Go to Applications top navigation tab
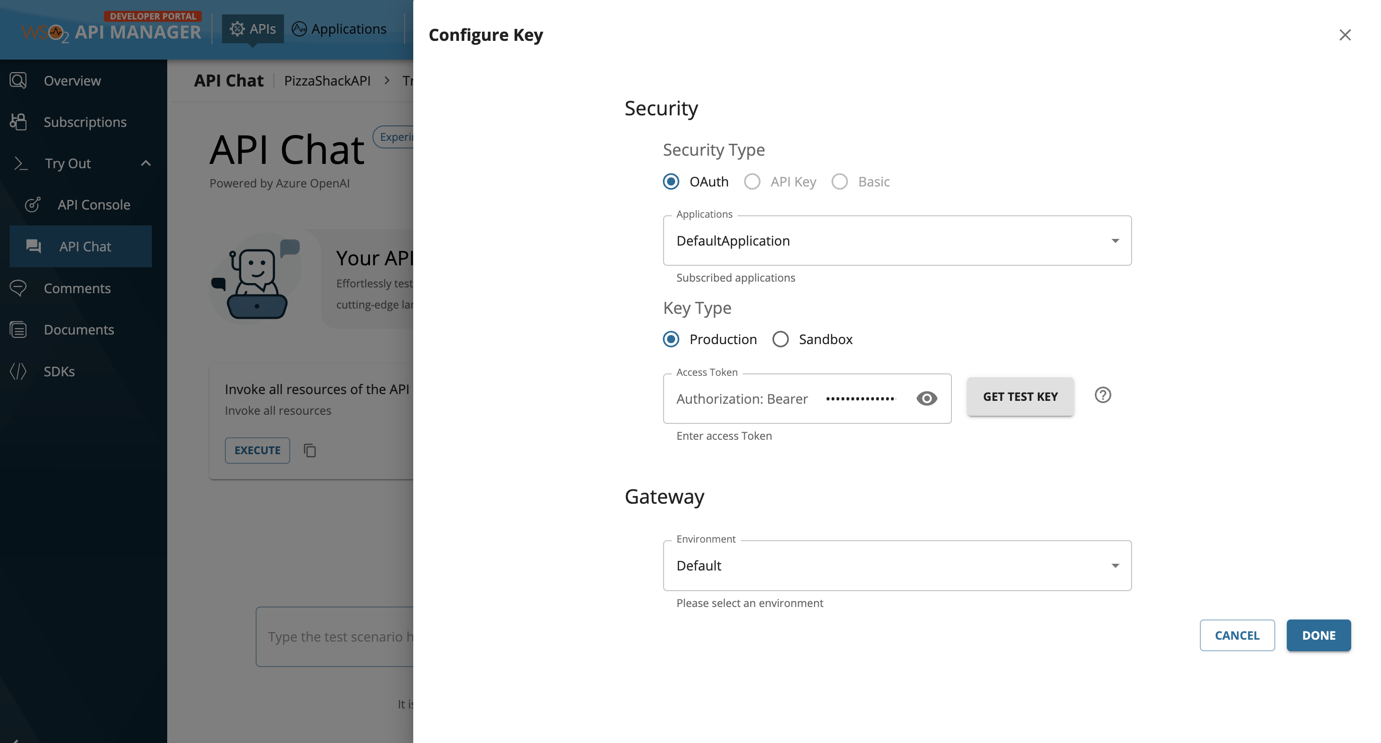Image resolution: width=1381 pixels, height=743 pixels. point(339,29)
